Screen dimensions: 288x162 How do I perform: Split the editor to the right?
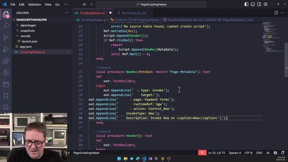click(276, 13)
